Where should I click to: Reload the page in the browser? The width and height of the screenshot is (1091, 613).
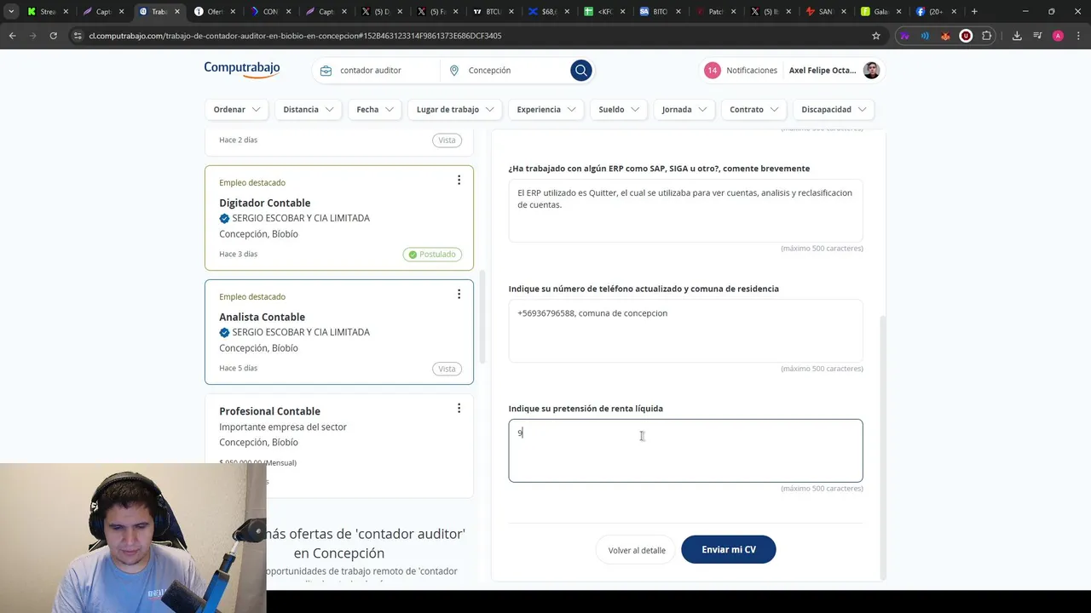(53, 36)
